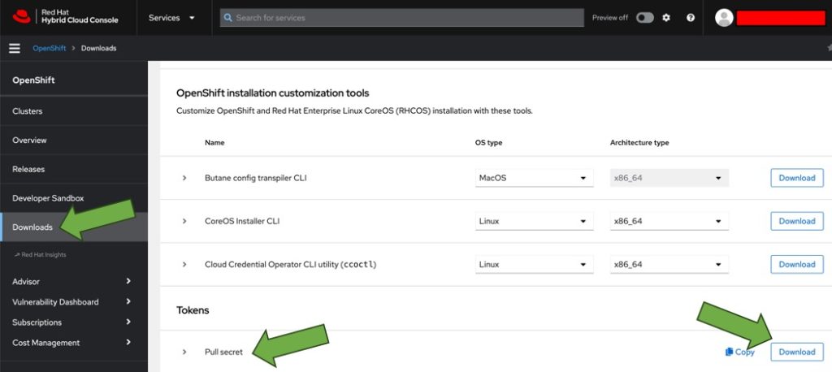Click the Copy pull secret icon
832x372 pixels.
pyautogui.click(x=729, y=352)
